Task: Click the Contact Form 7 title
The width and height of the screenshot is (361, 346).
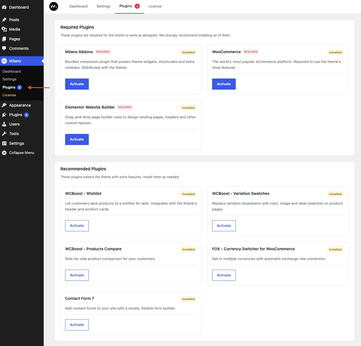Action: (x=80, y=298)
